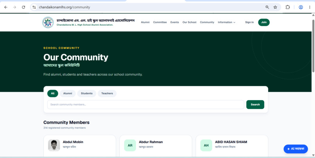The image size is (315, 158).
Task: Open the Events navigation link
Action: click(x=175, y=22)
